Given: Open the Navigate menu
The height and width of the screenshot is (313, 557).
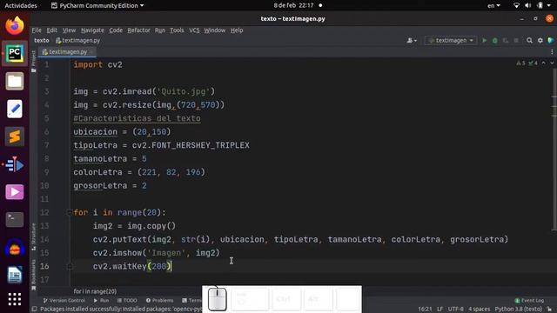Looking at the screenshot, I should (x=92, y=30).
